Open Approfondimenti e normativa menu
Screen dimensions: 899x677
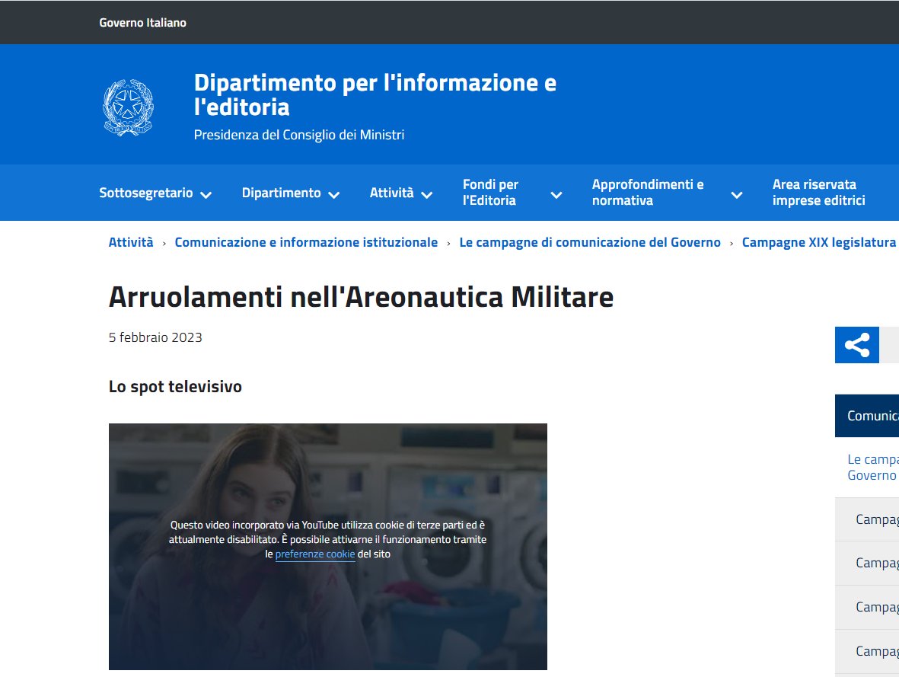(x=648, y=192)
